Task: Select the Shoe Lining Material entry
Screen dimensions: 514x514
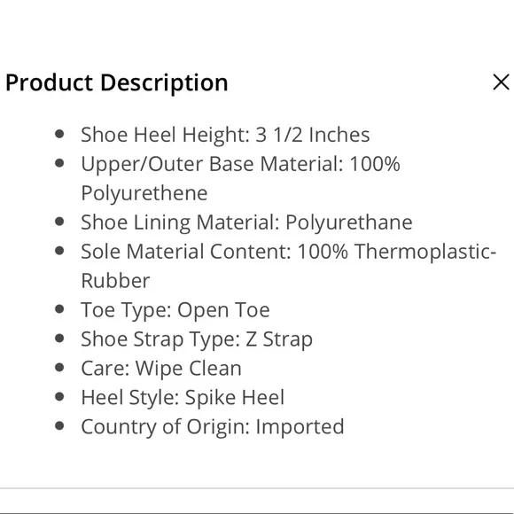Action: tap(246, 222)
